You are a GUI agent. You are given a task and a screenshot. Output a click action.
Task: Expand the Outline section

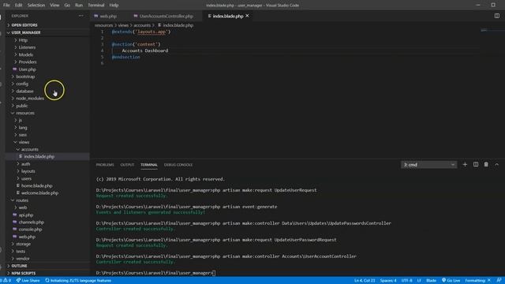(47, 266)
